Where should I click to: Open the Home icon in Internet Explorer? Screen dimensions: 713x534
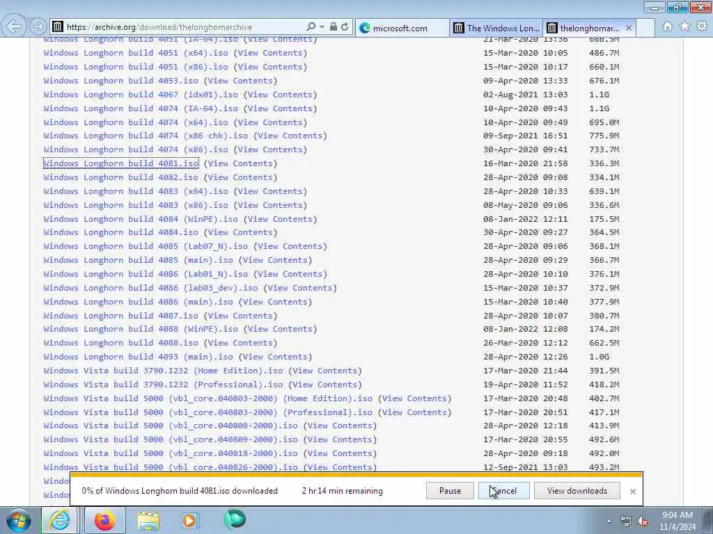click(x=667, y=27)
